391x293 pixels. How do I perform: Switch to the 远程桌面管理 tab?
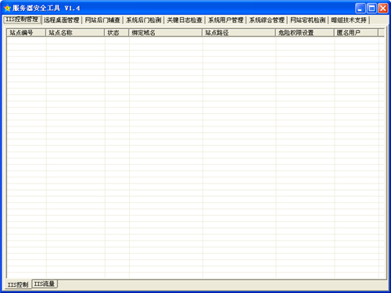tap(62, 20)
